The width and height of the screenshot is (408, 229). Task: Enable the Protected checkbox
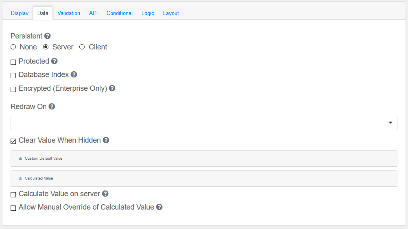coord(13,62)
